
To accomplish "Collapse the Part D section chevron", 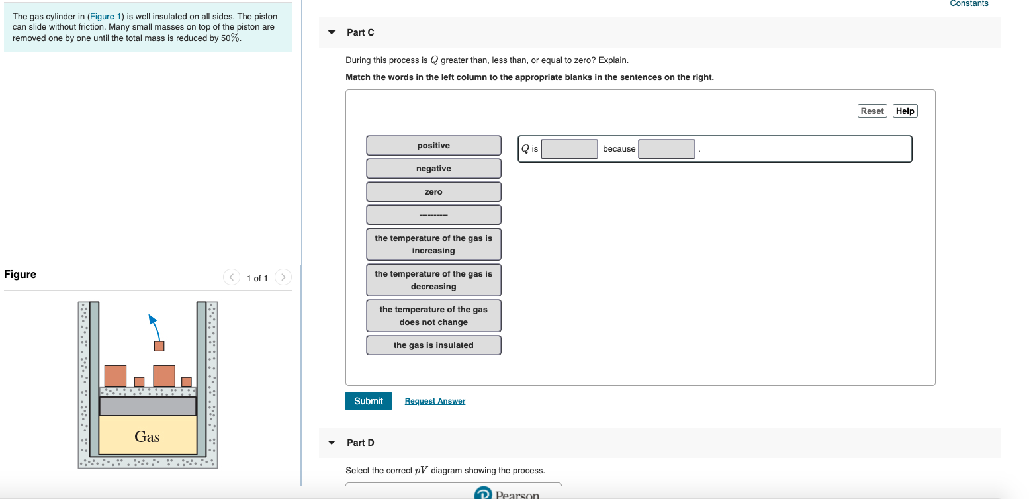I will (331, 443).
